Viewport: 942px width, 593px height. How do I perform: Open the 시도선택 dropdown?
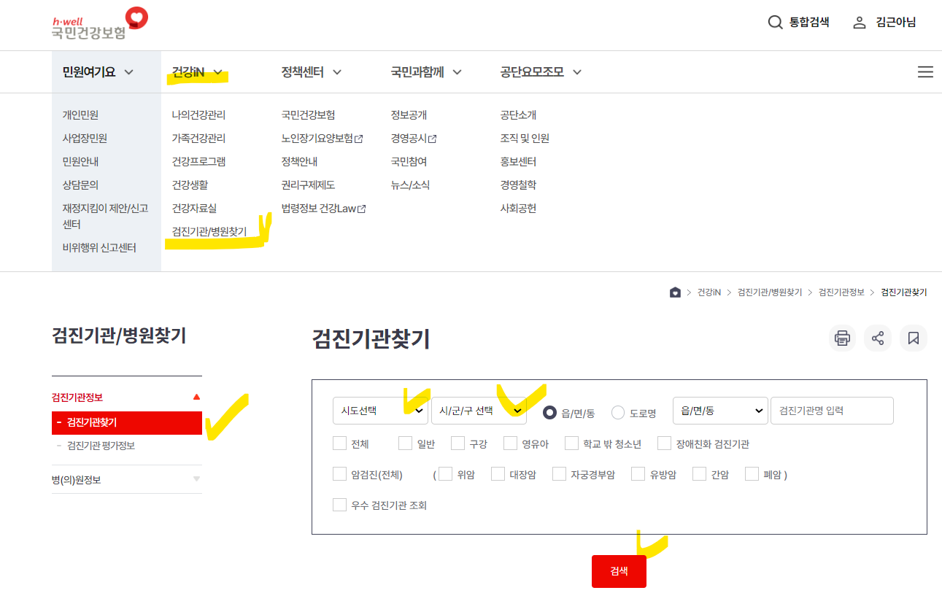click(380, 411)
